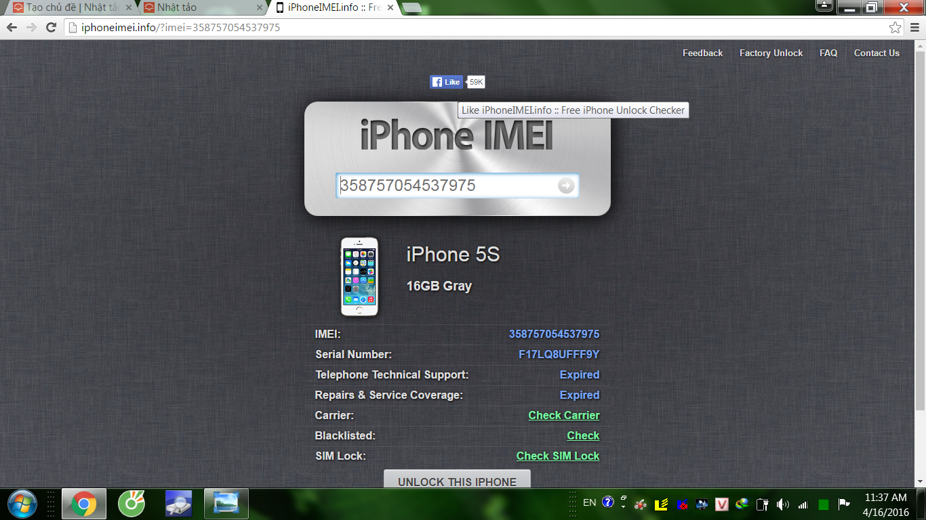Open the language bar options arrow
The width and height of the screenshot is (926, 520).
point(622,508)
